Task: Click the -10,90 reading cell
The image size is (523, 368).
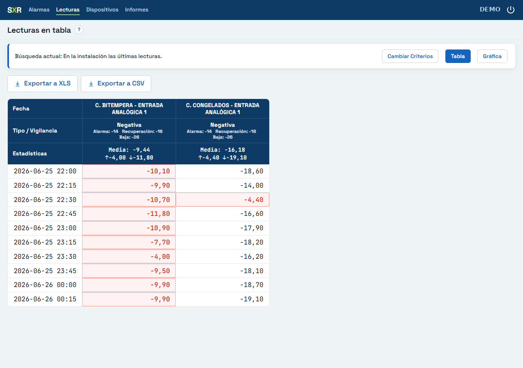Action: pyautogui.click(x=129, y=228)
